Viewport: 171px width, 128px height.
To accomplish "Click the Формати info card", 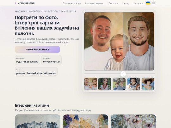I will [27, 60].
